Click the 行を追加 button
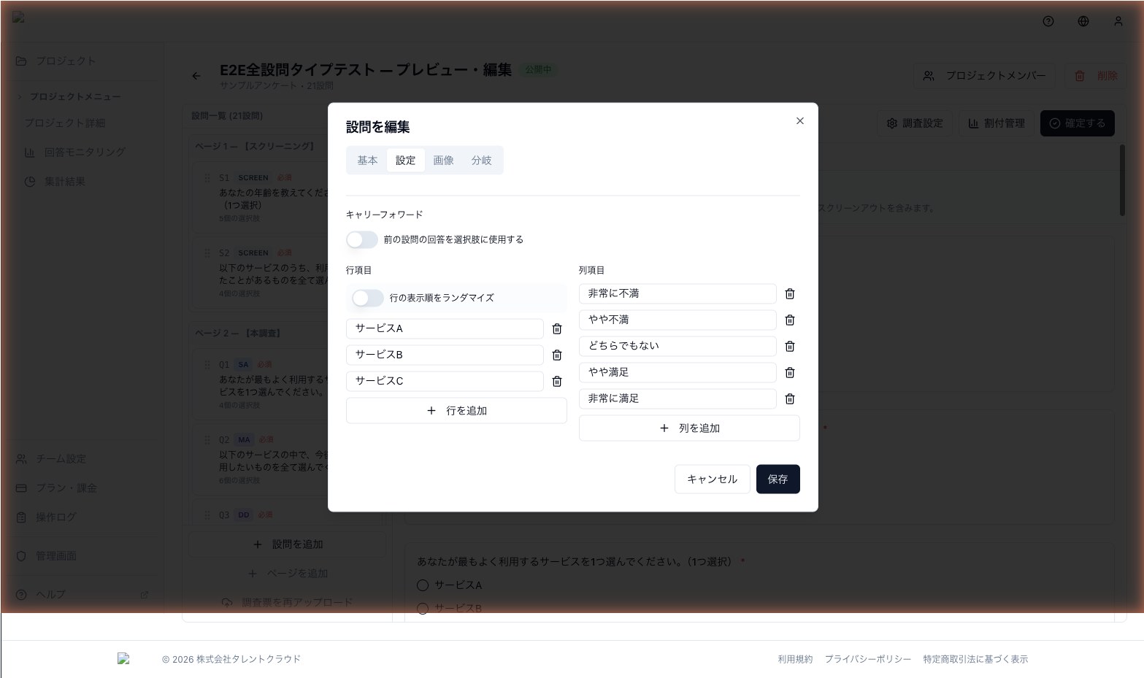1144x678 pixels. coord(456,411)
